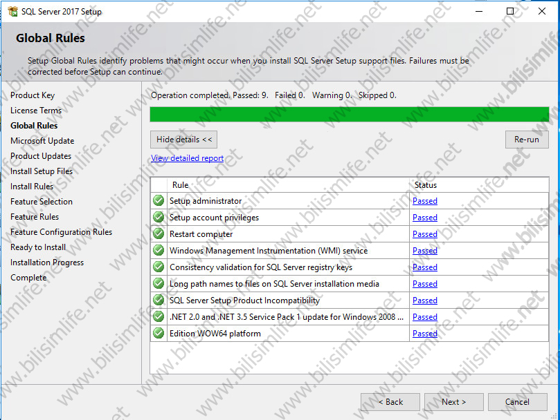This screenshot has width=560, height=420.
Task: Select the Setup administrator rule text
Action: coord(206,201)
